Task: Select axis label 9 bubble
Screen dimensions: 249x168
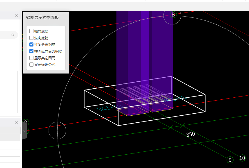Action: point(230,160)
